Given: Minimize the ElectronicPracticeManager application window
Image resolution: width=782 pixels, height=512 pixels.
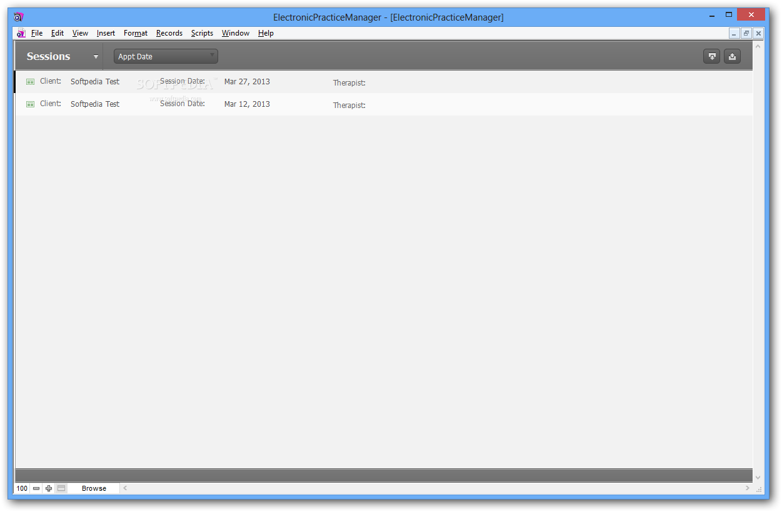Looking at the screenshot, I should 711,14.
